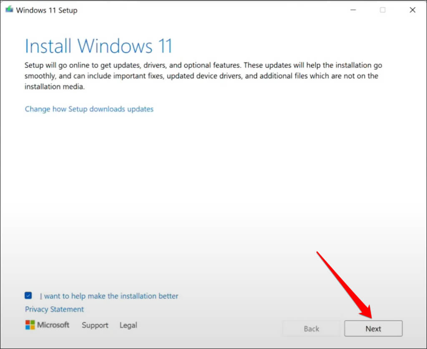The height and width of the screenshot is (349, 427).
Task: Click the Windows 11 Setup title icon
Action: (x=9, y=10)
